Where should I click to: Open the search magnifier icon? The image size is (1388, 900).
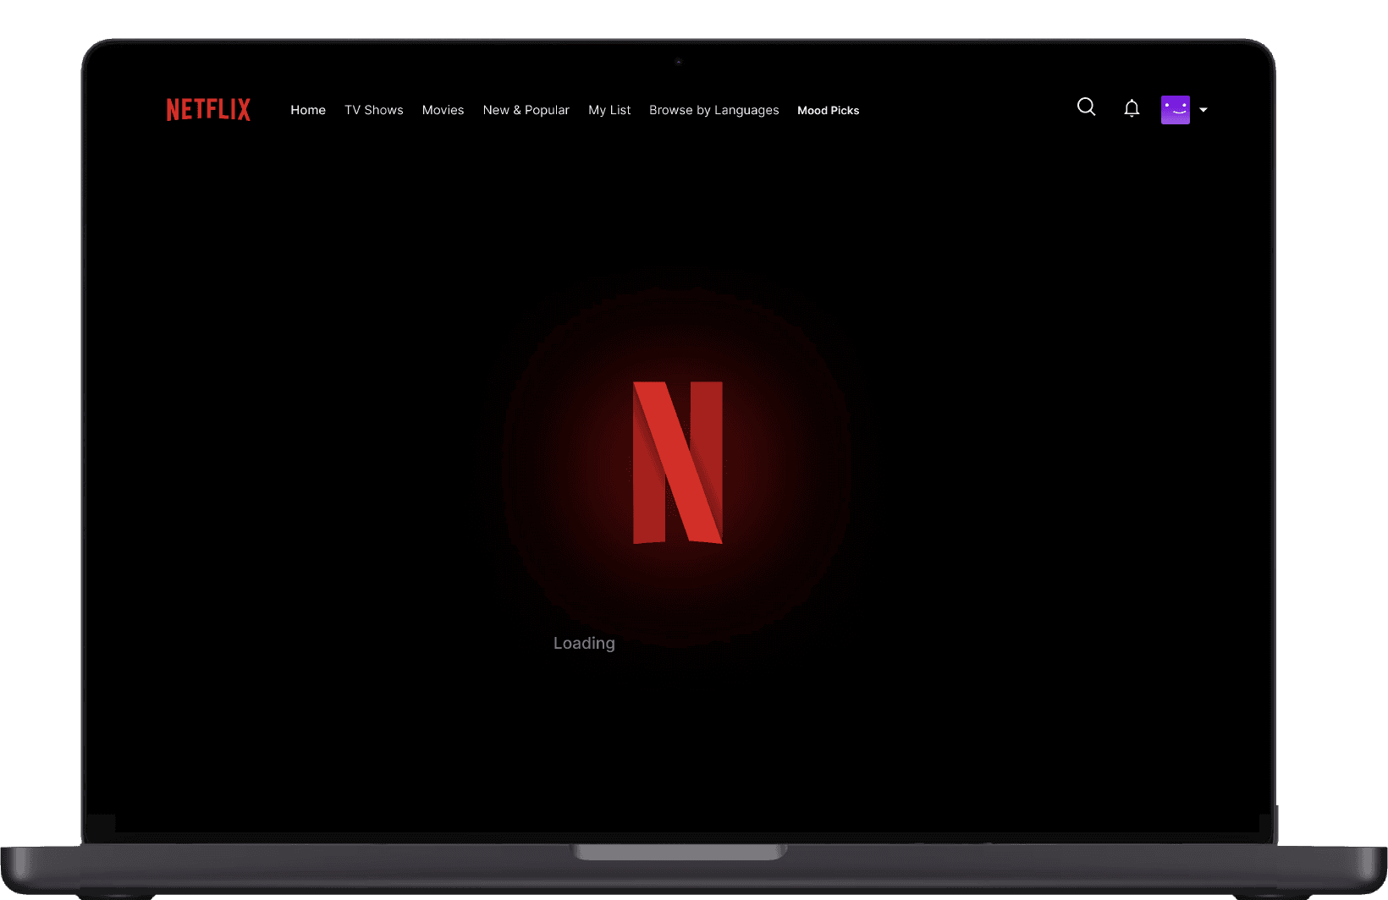click(1087, 107)
